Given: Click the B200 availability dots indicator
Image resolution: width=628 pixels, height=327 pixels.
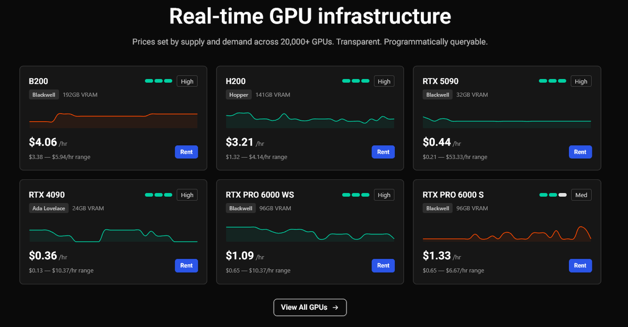Looking at the screenshot, I should tap(159, 81).
